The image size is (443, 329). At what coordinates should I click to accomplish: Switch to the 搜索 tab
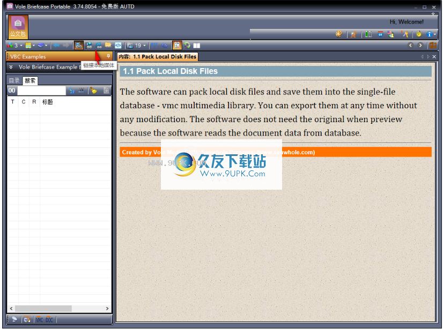(30, 80)
